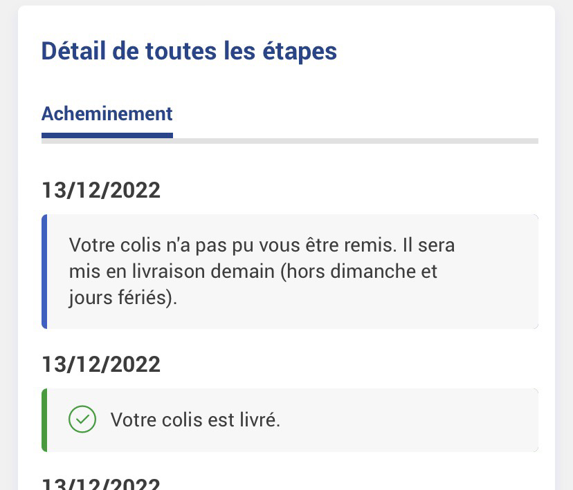The height and width of the screenshot is (490, 573).
Task: Click empty area right of delivered text
Action: (409, 420)
